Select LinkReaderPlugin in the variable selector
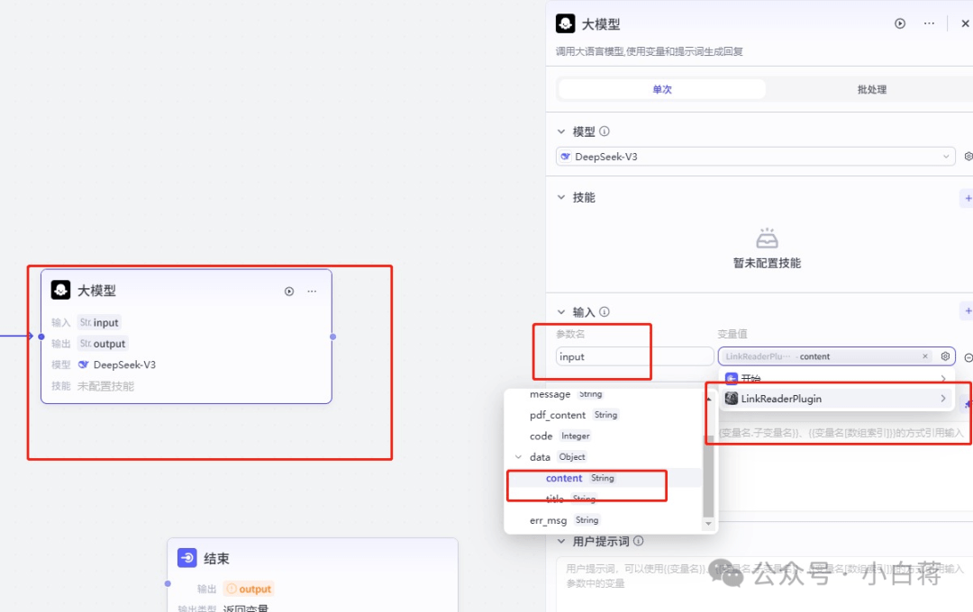Screen dimensions: 973x612 [x=836, y=399]
